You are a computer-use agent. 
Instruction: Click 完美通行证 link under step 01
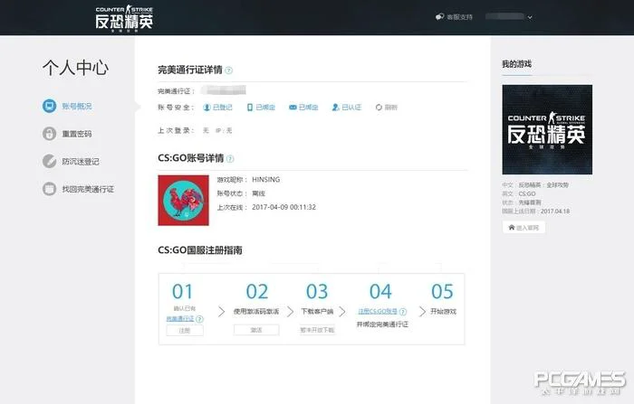[180, 319]
